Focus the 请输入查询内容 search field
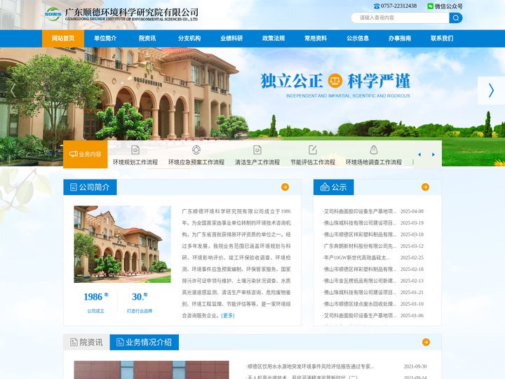This screenshot has height=379, width=505. (400, 18)
